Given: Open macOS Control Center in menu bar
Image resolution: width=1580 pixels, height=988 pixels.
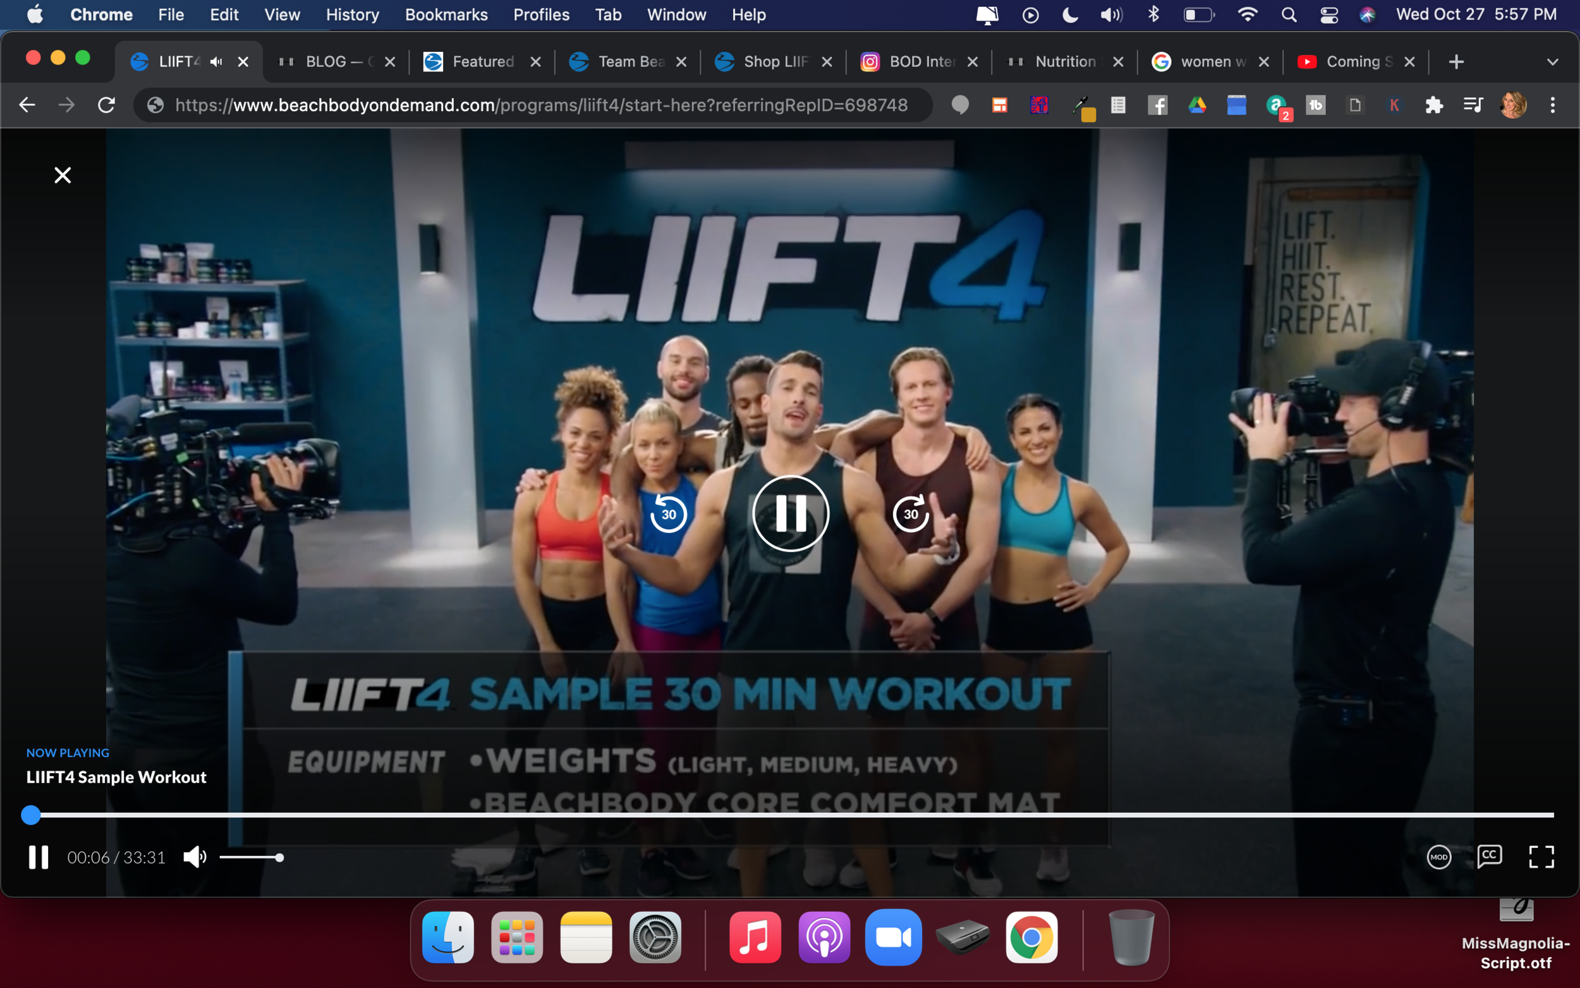Looking at the screenshot, I should [1329, 15].
